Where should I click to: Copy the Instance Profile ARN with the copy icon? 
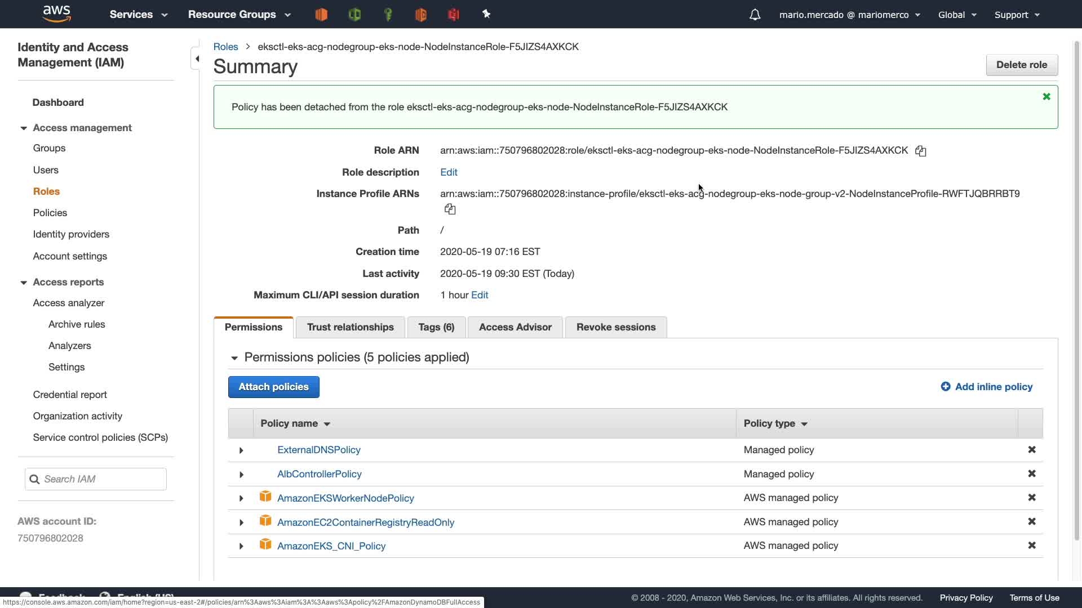[x=450, y=209]
